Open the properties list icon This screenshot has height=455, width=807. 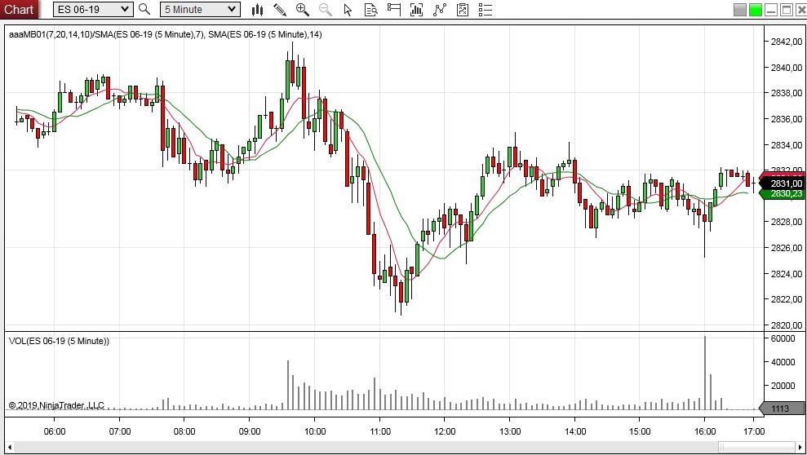486,9
